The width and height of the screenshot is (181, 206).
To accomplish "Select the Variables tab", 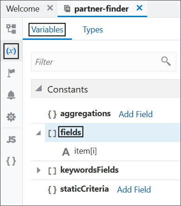I will tap(47, 30).
